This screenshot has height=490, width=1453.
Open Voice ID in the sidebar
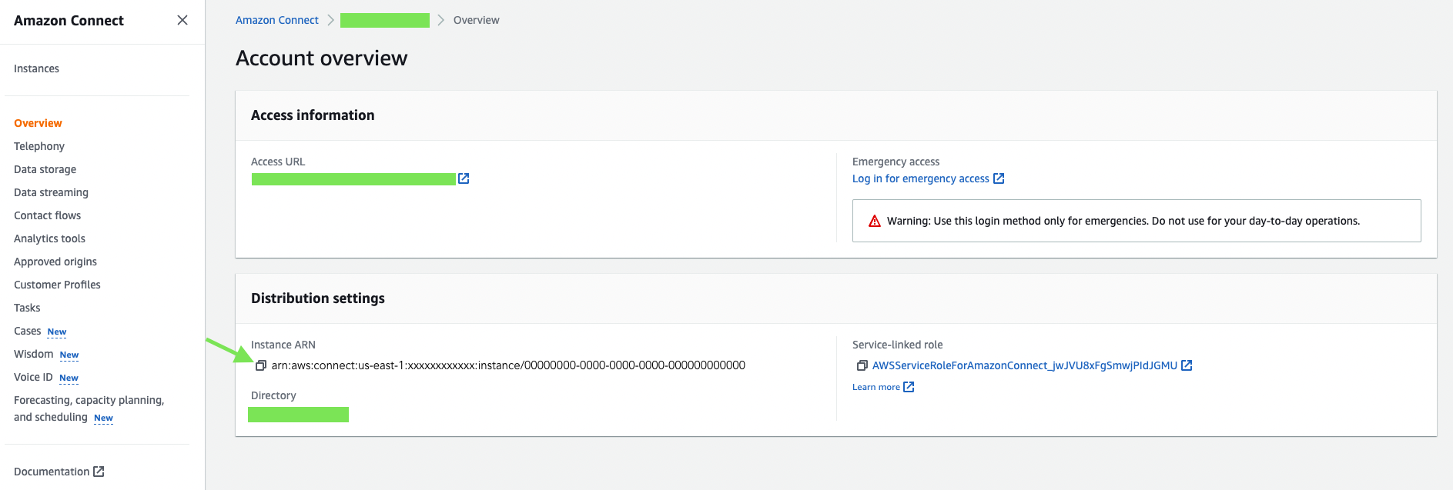33,377
